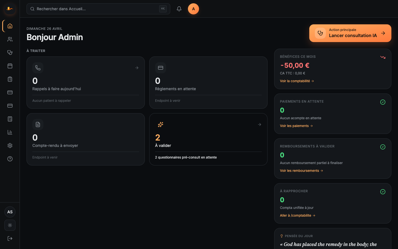Click the document icon in Compte-rendu card
The width and height of the screenshot is (398, 249).
[x=38, y=124]
